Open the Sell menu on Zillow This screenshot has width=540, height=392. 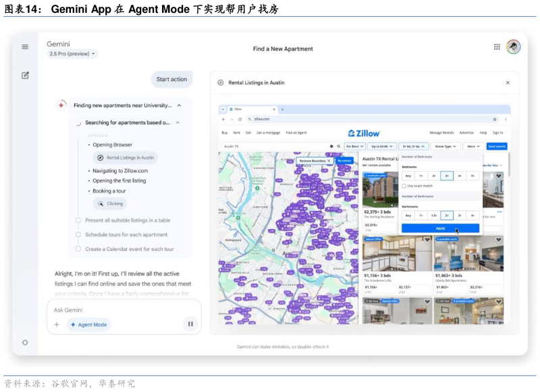[x=248, y=132]
